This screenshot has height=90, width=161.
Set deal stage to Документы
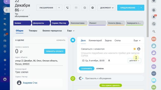coord(41,23)
